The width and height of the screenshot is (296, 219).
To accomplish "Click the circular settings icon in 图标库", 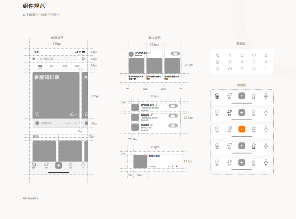I will coord(242,69).
